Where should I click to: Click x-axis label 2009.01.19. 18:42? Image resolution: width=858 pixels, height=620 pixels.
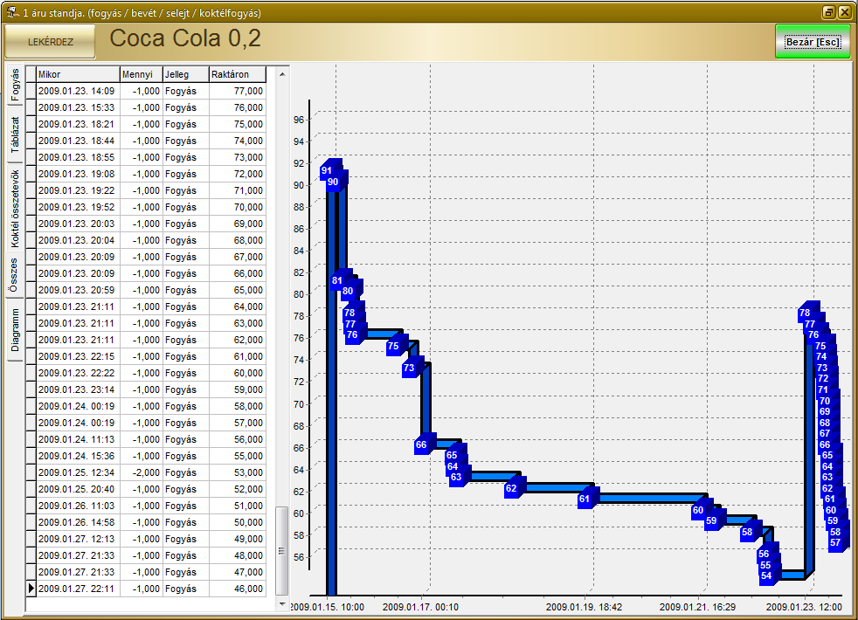click(x=584, y=607)
